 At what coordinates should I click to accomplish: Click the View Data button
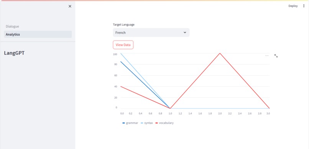pyautogui.click(x=123, y=45)
